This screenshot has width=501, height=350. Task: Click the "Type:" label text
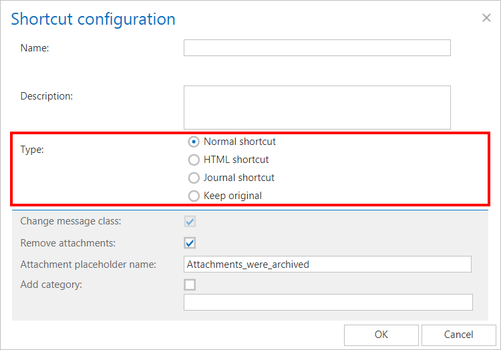pyautogui.click(x=32, y=150)
